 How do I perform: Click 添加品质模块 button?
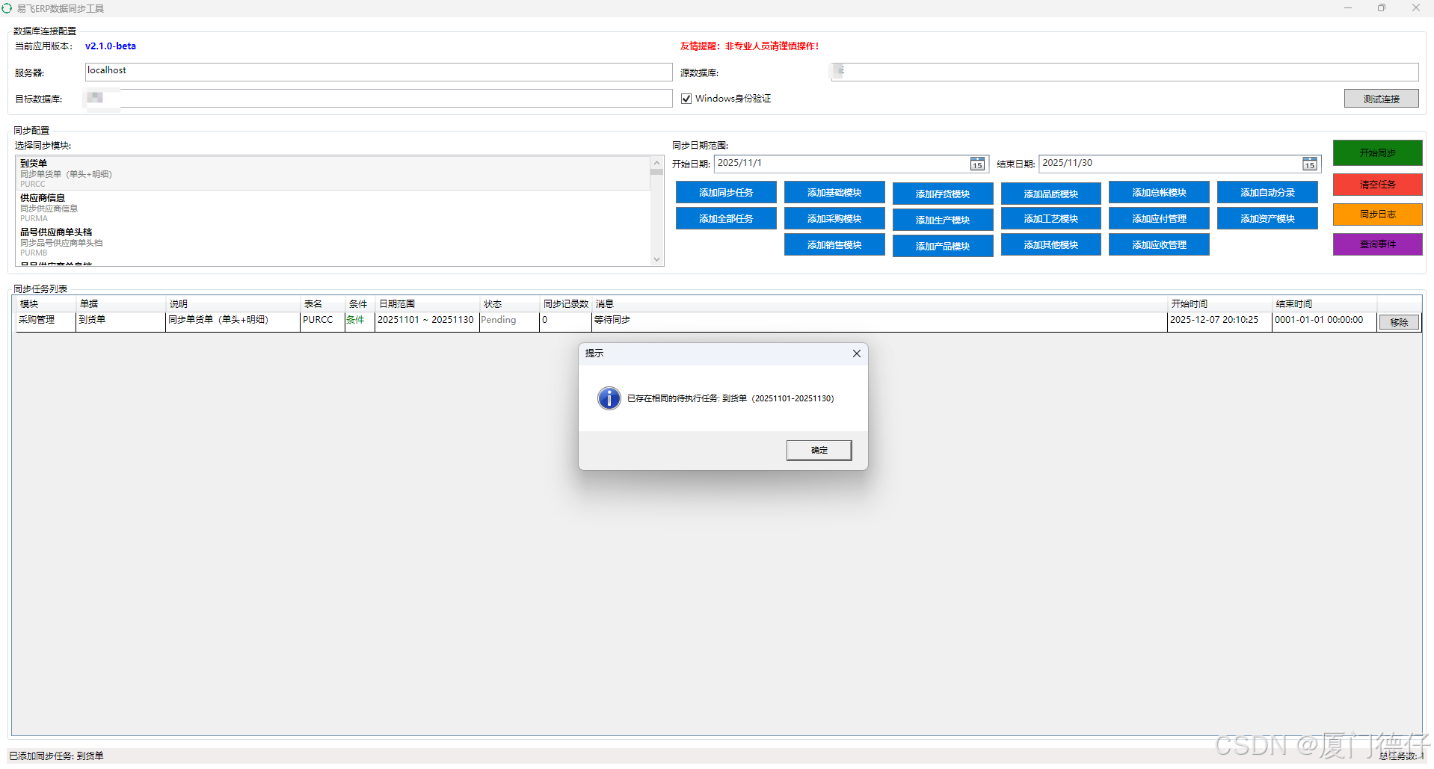click(x=1050, y=194)
